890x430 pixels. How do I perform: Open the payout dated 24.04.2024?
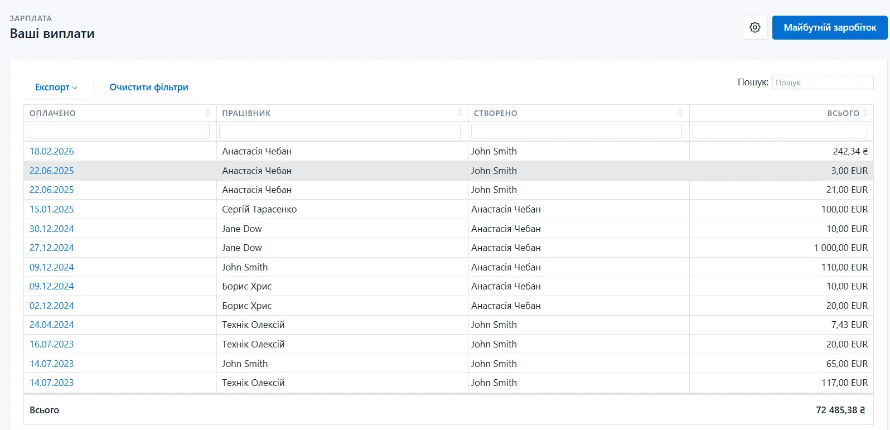tap(51, 325)
